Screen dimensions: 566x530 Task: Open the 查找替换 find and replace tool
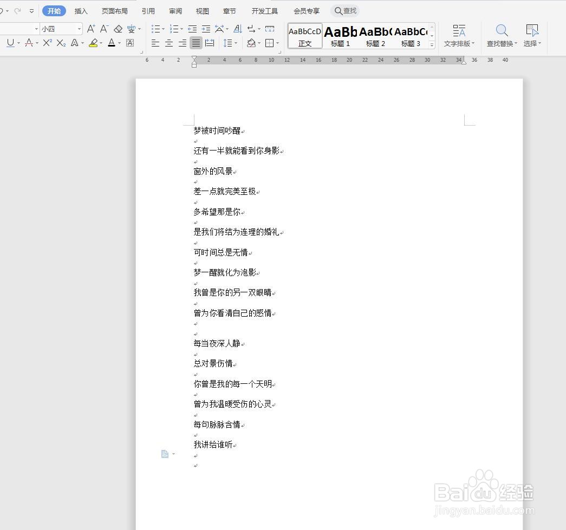coord(501,36)
